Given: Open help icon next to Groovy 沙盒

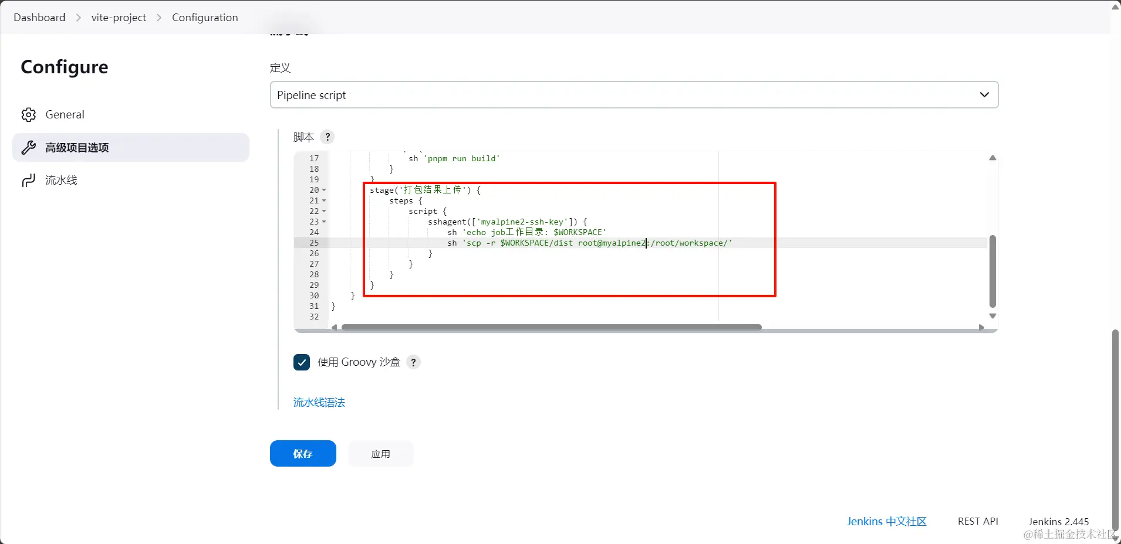Looking at the screenshot, I should click(x=413, y=362).
